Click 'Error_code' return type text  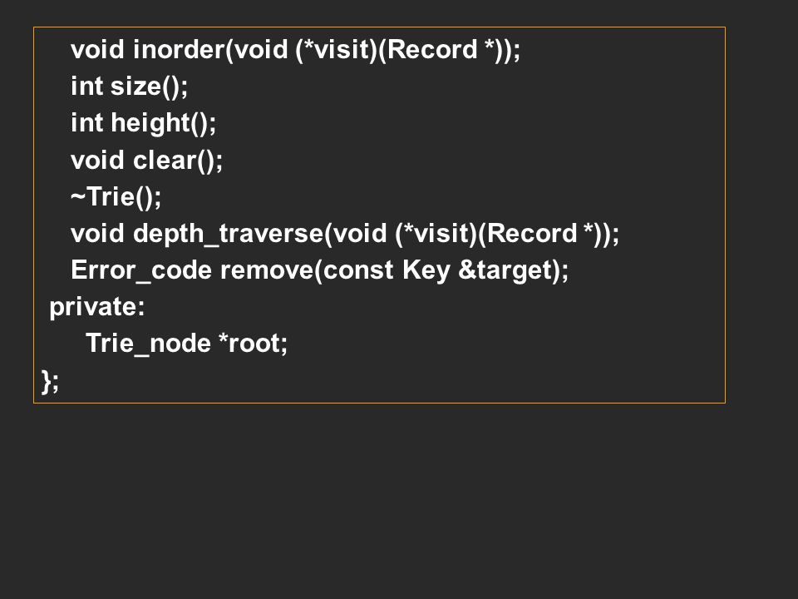pos(141,270)
